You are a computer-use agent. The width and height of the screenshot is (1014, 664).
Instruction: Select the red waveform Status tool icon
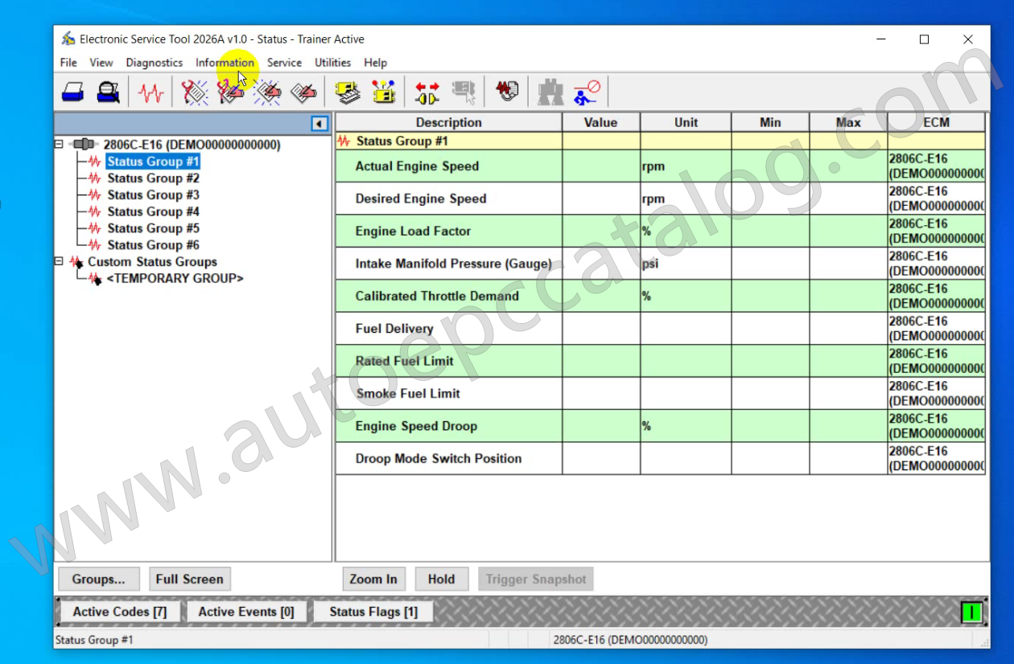(150, 92)
